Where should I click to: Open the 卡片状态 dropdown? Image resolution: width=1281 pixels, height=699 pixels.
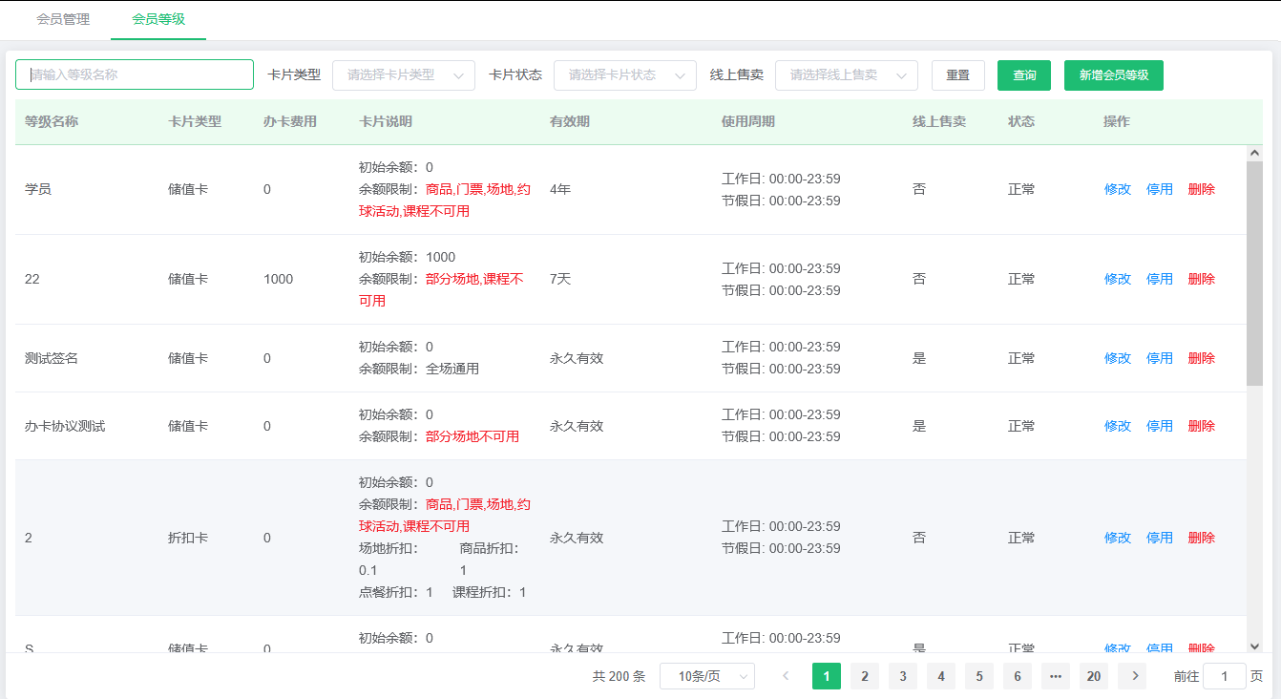[625, 75]
